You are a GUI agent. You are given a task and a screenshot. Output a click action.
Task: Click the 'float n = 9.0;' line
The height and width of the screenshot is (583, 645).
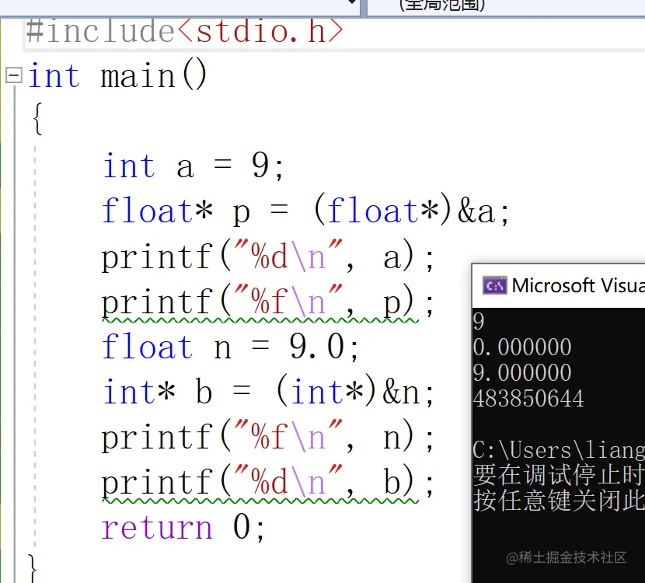tap(230, 347)
